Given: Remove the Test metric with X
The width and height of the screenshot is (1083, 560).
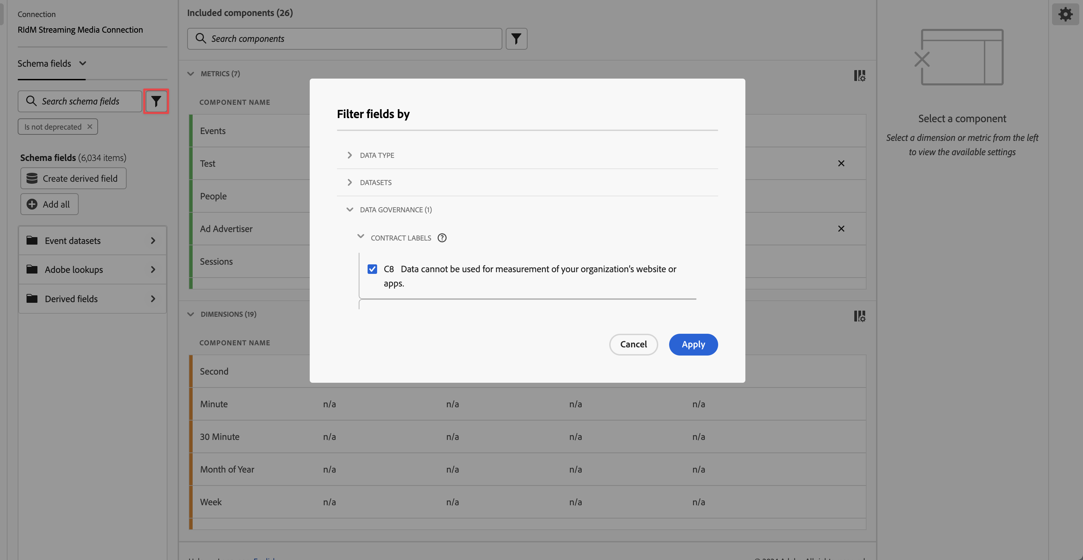Looking at the screenshot, I should pyautogui.click(x=841, y=163).
